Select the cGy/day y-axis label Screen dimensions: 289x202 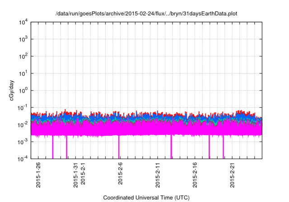coord(11,90)
